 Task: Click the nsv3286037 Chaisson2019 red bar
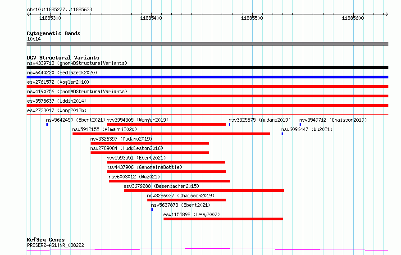click(x=187, y=200)
